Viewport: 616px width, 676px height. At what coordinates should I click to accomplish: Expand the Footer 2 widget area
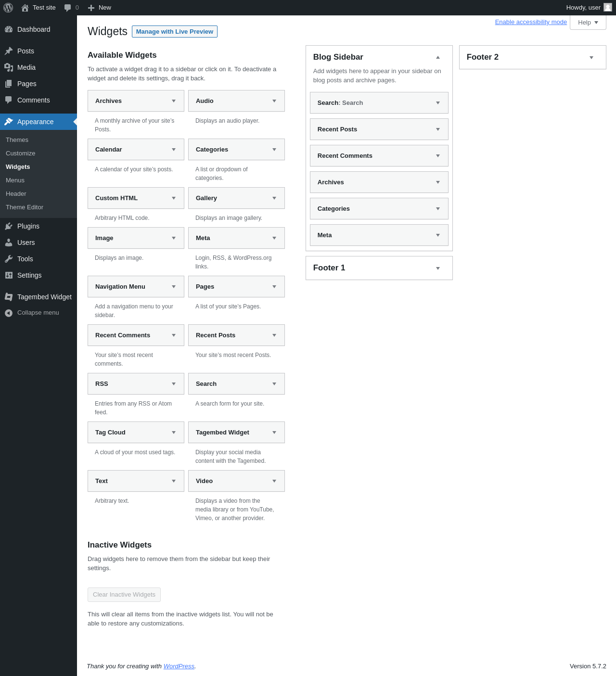591,57
